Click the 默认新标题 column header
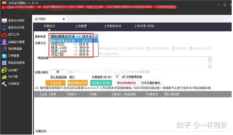The width and height of the screenshot is (233, 135). tap(198, 94)
